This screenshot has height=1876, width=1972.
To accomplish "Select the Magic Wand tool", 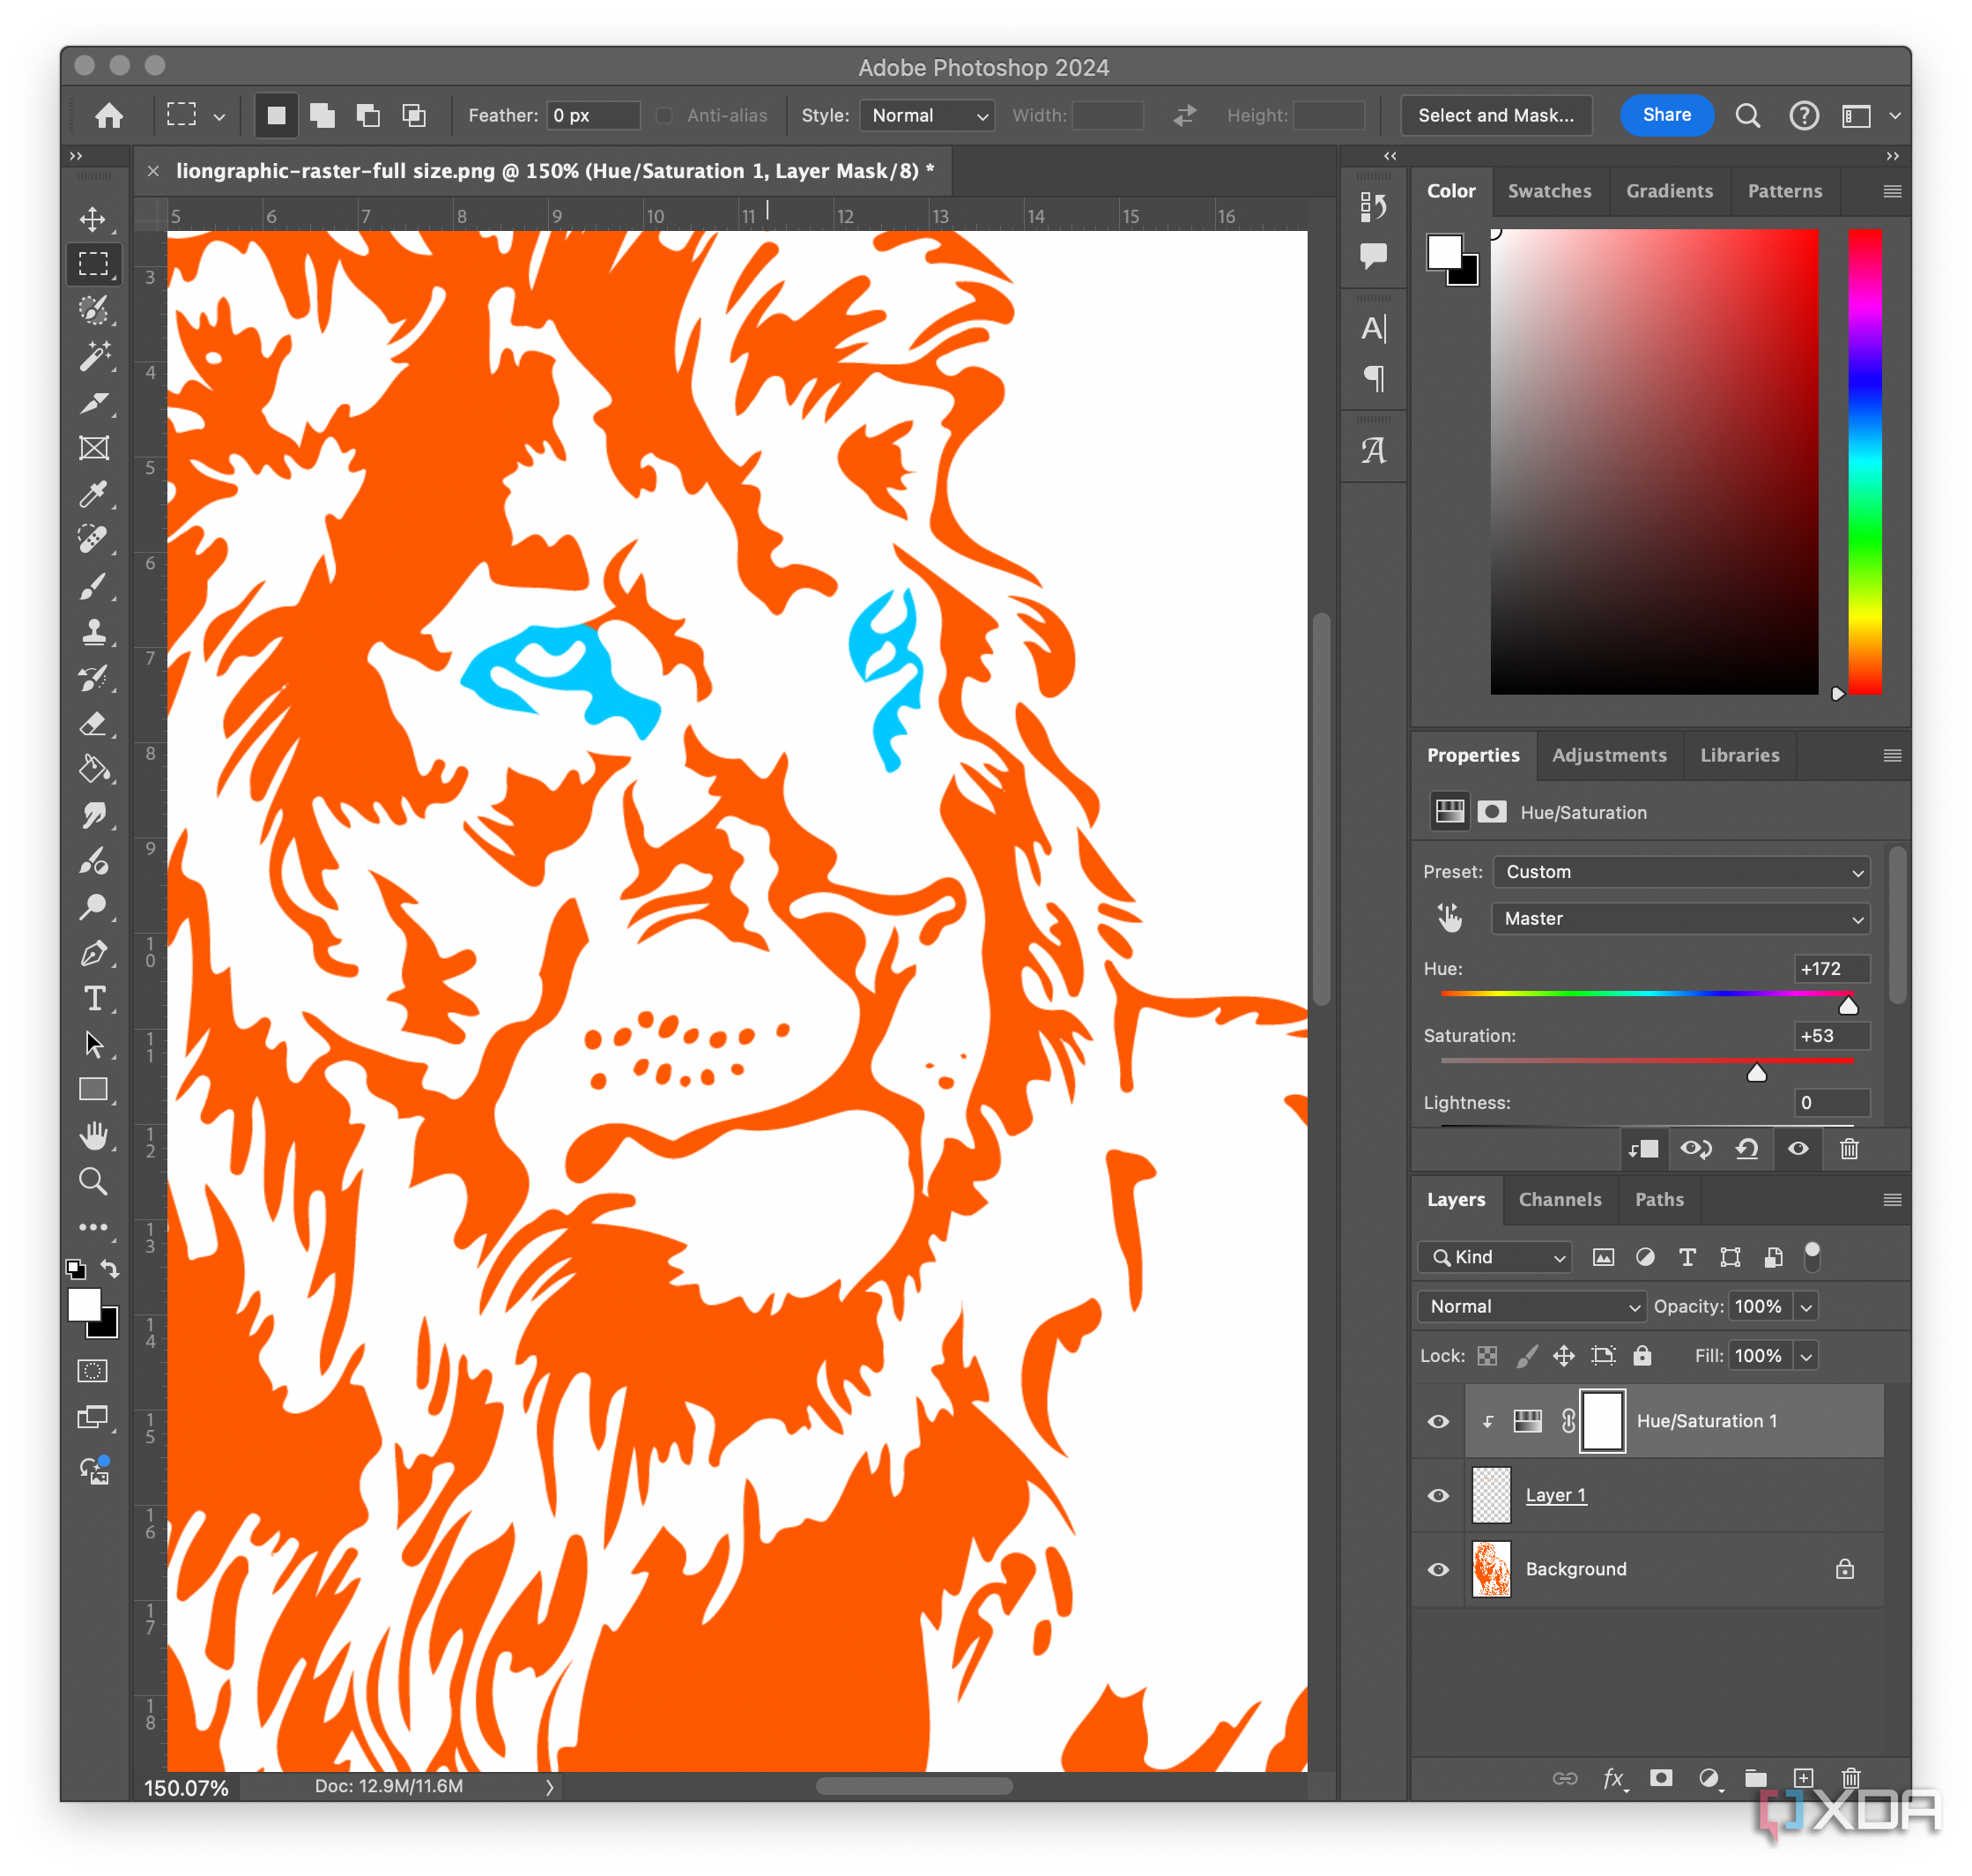I will (94, 356).
